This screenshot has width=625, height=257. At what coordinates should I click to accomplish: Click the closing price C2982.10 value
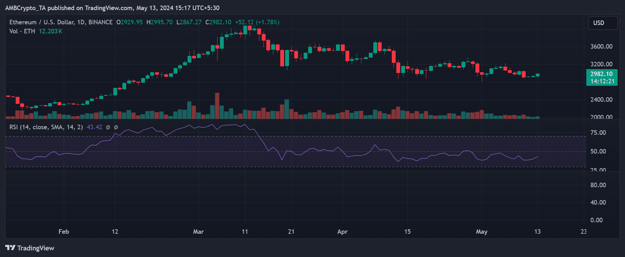pyautogui.click(x=218, y=22)
